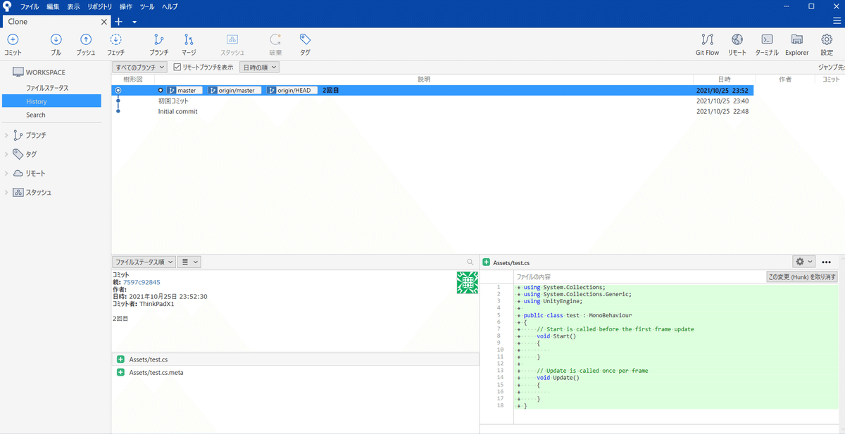Open Git Flow from the toolbar

pyautogui.click(x=707, y=40)
